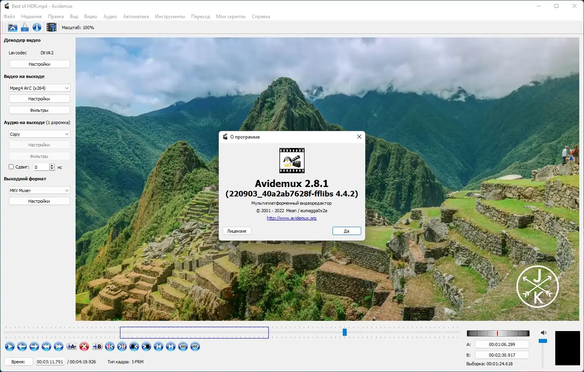Visit the avidemux.org website
Image resolution: width=584 pixels, height=372 pixels.
(292, 218)
